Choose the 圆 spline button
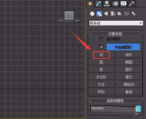The image size is (146, 119). 101,62
